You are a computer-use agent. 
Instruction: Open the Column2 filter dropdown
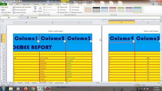[x=65, y=41]
